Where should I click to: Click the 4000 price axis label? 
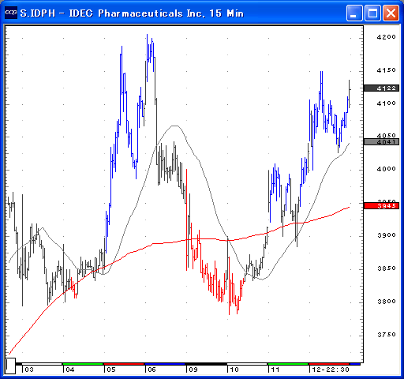coord(386,169)
